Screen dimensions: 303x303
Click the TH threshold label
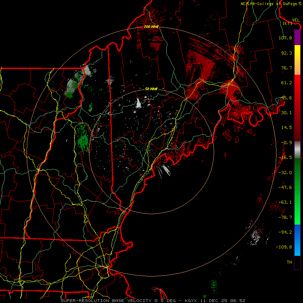point(289,262)
